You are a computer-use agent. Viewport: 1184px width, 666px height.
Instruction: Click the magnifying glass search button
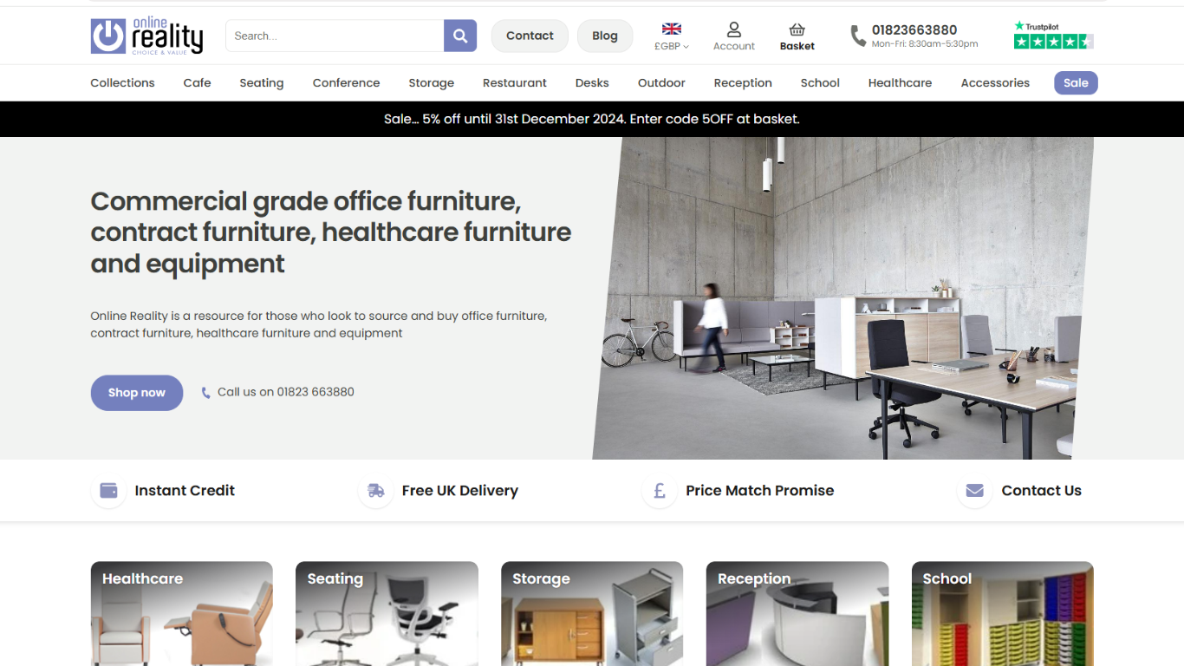coord(460,36)
